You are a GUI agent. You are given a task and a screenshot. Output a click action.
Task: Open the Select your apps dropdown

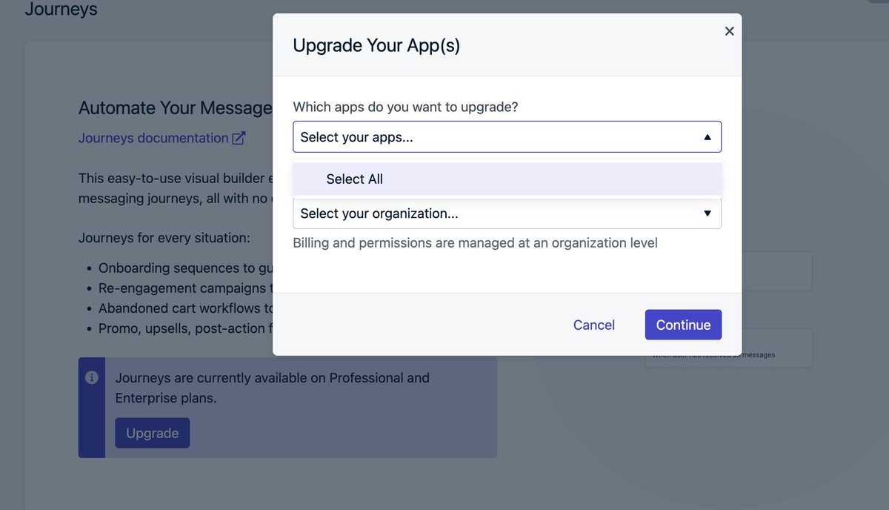[x=507, y=137]
